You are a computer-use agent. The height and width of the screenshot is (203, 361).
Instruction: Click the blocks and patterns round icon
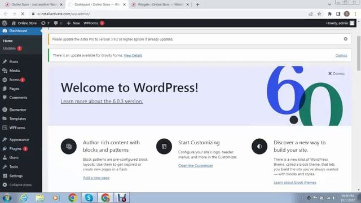point(69,147)
